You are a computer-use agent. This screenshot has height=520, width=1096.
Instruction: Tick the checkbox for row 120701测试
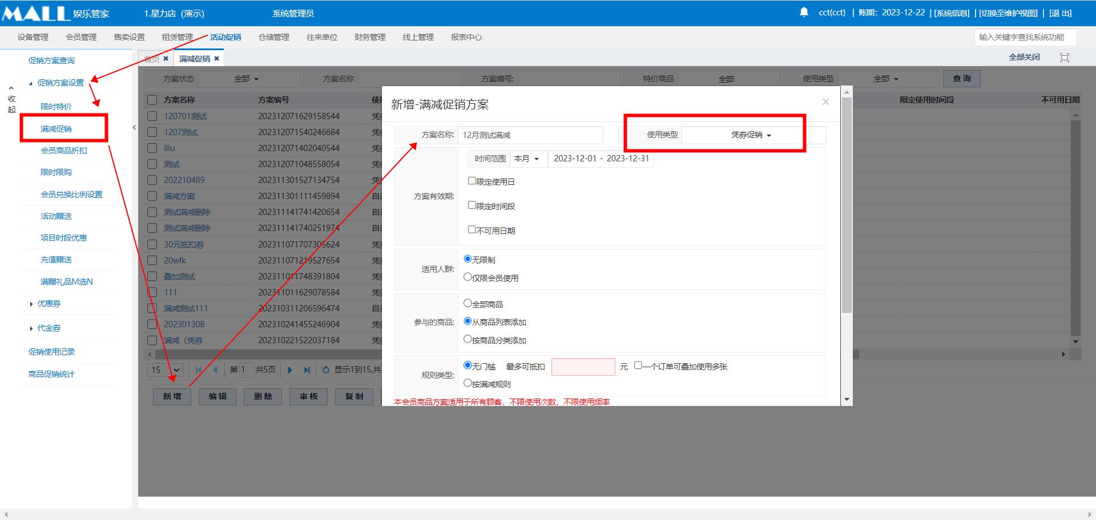coord(152,116)
